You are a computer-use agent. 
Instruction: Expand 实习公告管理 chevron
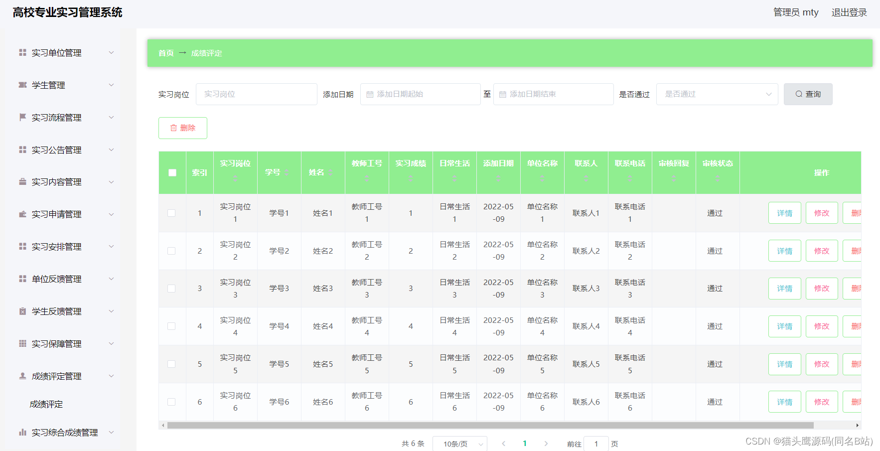[112, 150]
